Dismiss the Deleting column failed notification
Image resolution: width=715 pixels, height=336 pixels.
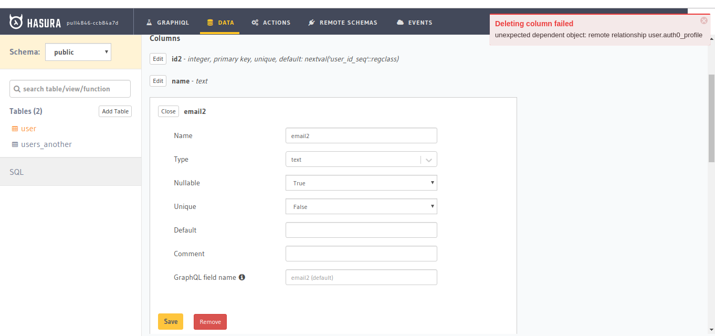tap(704, 20)
